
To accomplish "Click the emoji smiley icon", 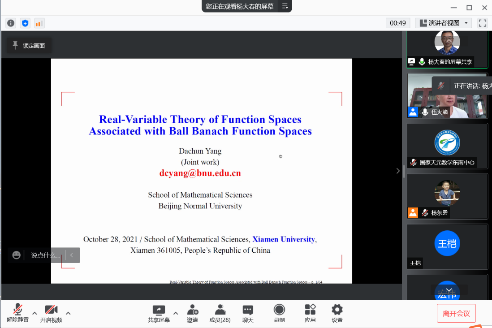I will click(x=17, y=255).
